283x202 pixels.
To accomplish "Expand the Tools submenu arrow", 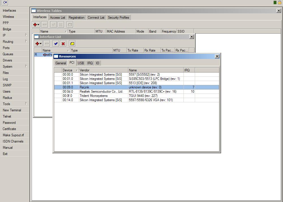I will pyautogui.click(x=26, y=104).
